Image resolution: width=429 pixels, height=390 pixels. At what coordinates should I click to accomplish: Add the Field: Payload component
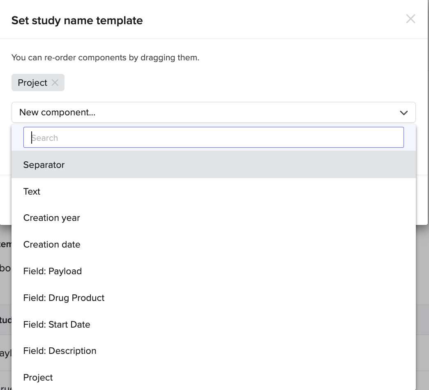tap(53, 271)
